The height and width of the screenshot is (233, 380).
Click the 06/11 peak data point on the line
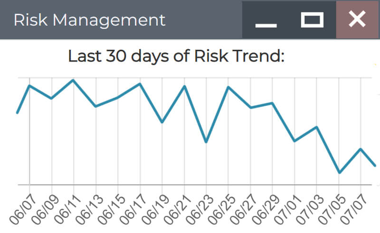tap(73, 80)
